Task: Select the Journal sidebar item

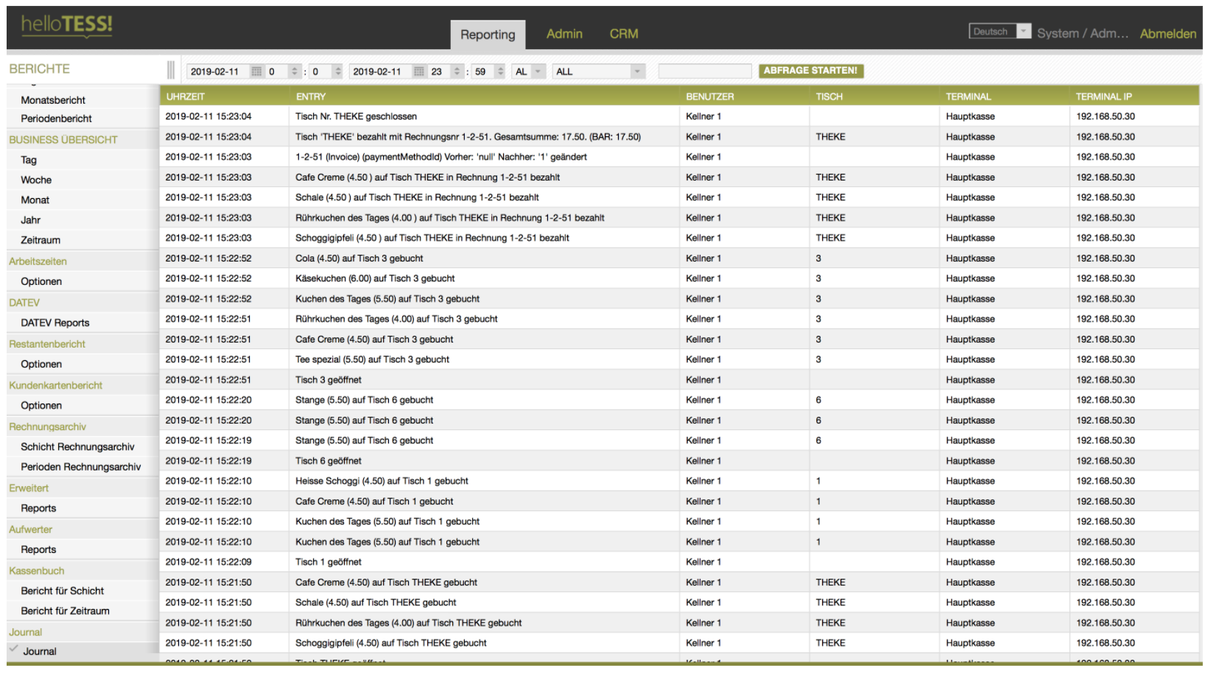Action: 40,651
